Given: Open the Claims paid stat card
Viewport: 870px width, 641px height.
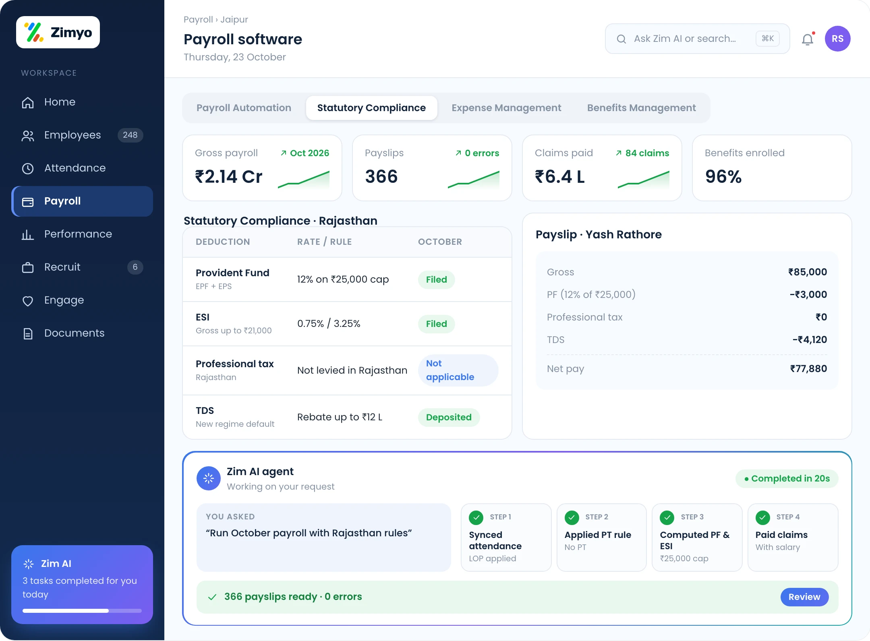Looking at the screenshot, I should [602, 168].
